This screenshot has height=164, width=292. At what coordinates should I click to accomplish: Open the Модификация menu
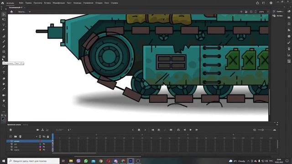tap(59, 3)
